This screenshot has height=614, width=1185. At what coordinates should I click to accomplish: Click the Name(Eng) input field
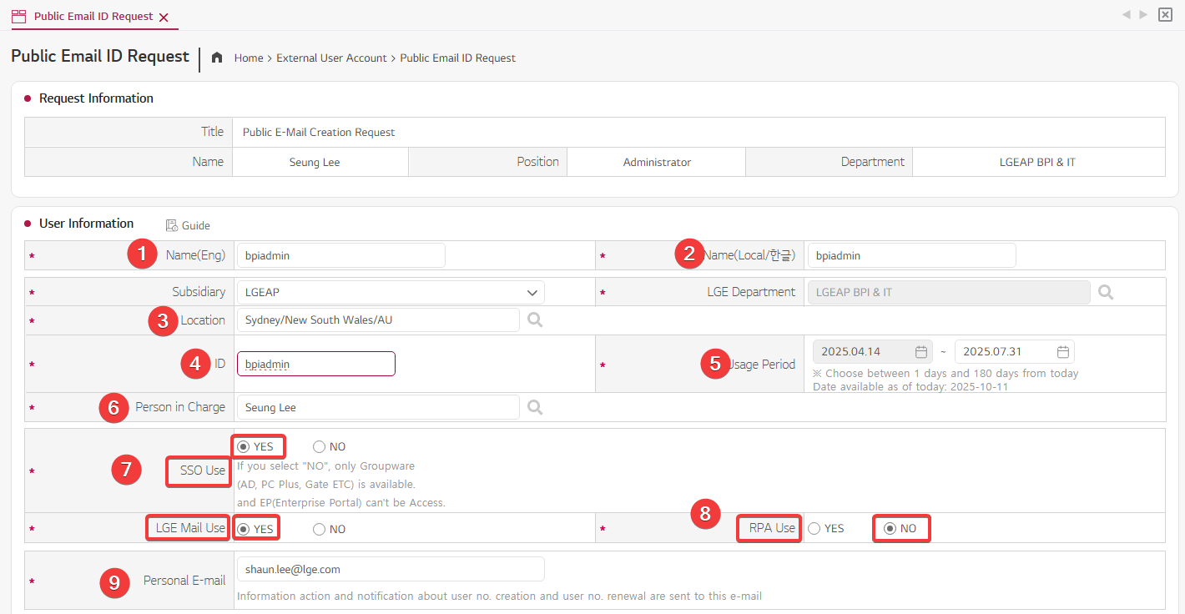[340, 255]
